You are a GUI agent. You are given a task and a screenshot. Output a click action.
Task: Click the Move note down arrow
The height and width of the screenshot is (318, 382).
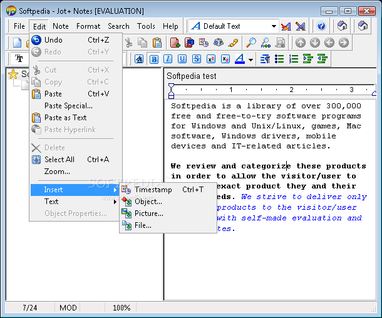coord(315,43)
